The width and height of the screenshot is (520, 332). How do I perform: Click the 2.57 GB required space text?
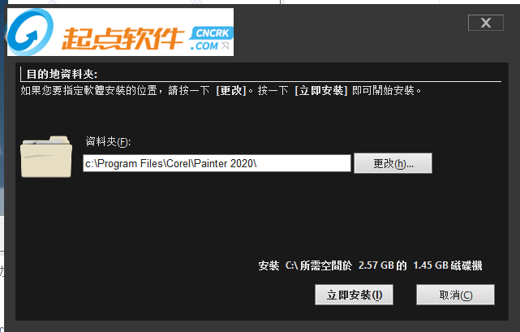tap(376, 265)
